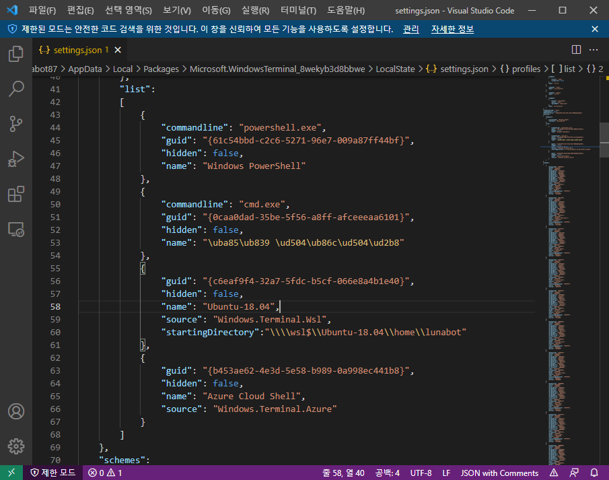Screen dimensions: 609x480
Task: Click the 관리 link in banner
Action: (x=411, y=29)
